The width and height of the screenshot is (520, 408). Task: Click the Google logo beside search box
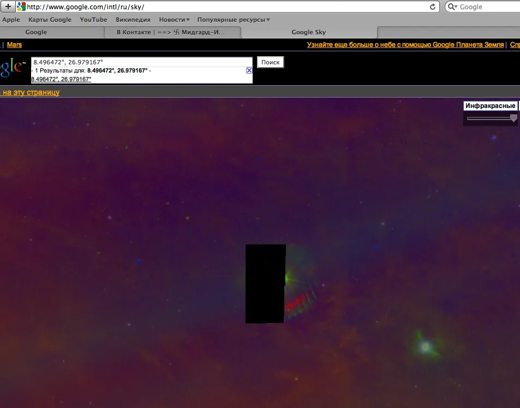12,68
